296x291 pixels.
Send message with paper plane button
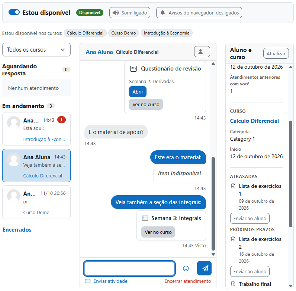(204, 268)
